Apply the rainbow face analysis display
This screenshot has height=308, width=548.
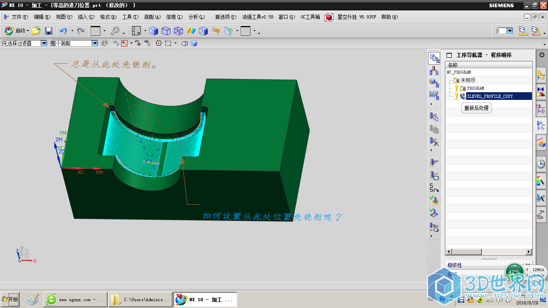(x=191, y=30)
